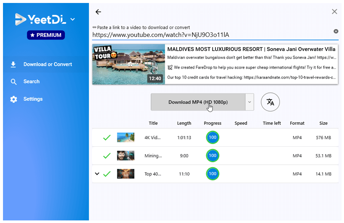Click the Mining video thumbnail

click(x=126, y=156)
